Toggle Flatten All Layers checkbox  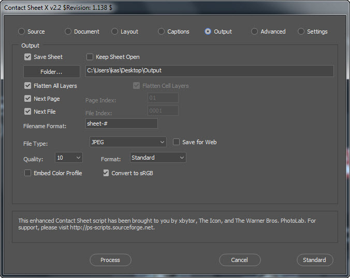tap(27, 86)
